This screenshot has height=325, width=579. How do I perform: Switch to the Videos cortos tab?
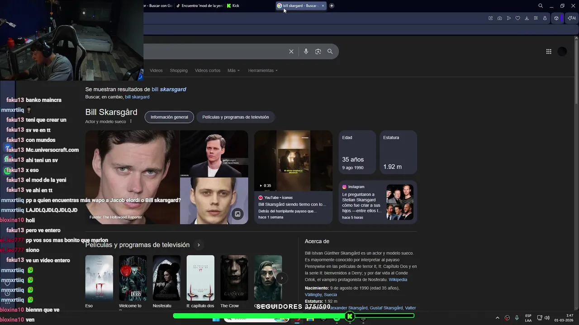208,70
